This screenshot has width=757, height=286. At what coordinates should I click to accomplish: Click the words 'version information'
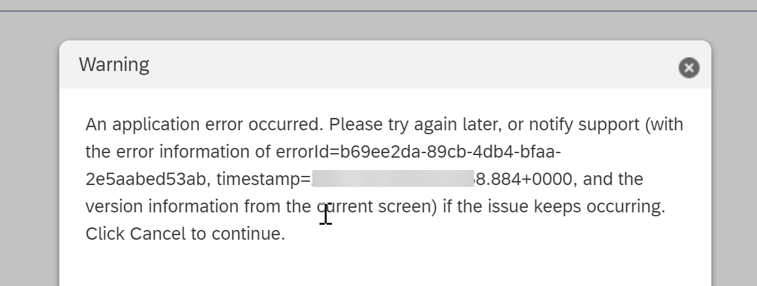click(x=162, y=207)
